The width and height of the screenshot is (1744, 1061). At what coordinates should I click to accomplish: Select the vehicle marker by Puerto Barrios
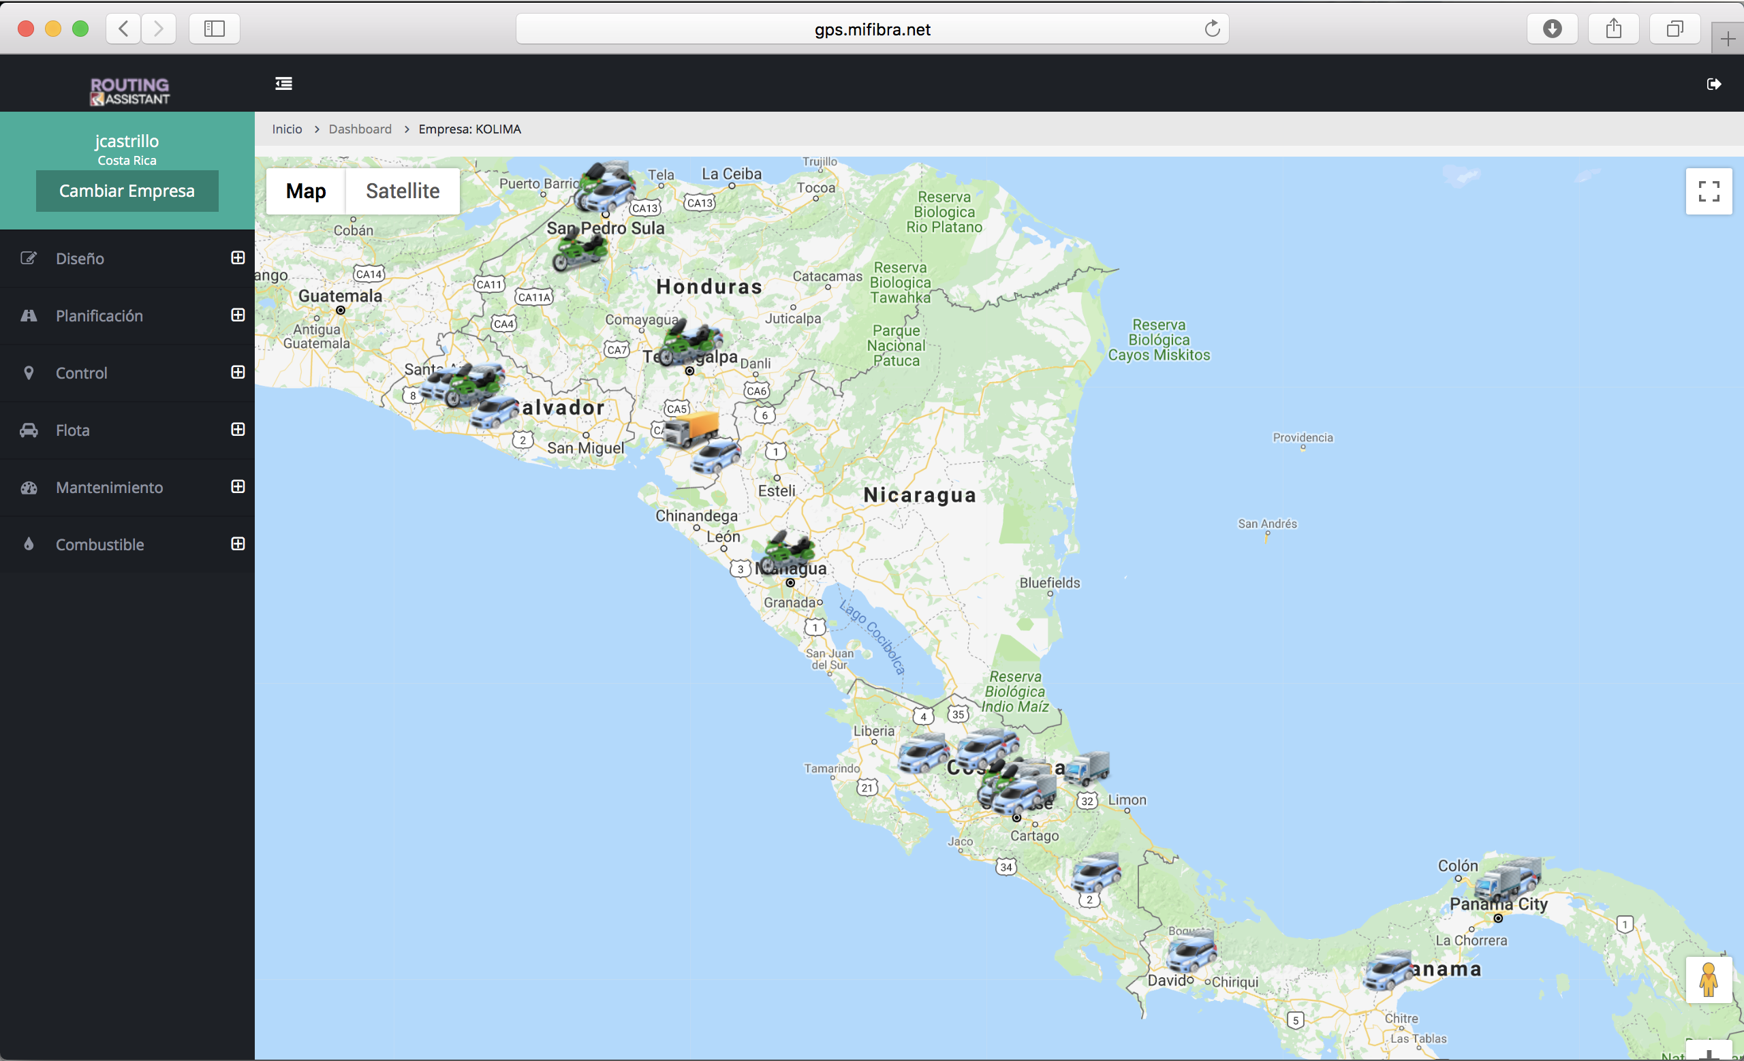(604, 187)
